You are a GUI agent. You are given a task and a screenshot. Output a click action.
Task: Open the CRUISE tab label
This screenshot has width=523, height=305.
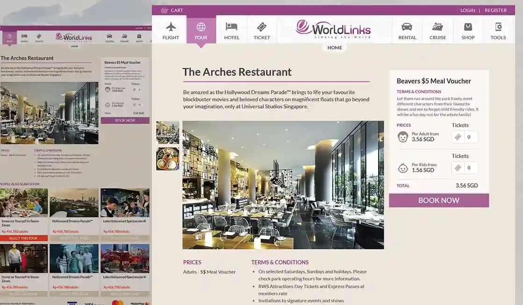437,38
